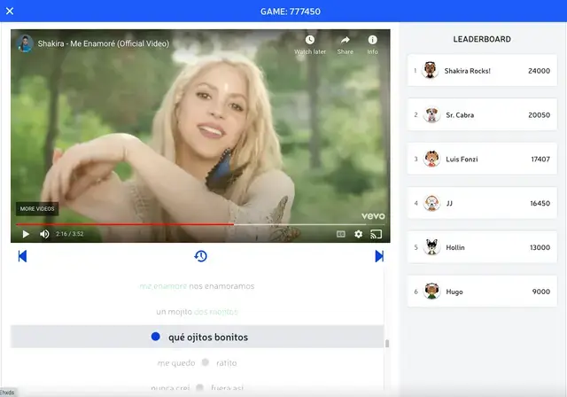Click Luis Fonzi's avatar in leaderboard

[431, 159]
